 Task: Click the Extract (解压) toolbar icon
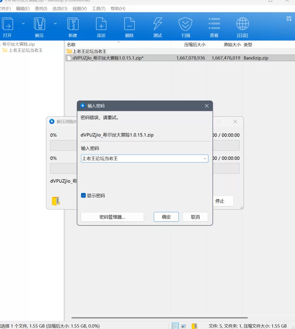coord(39,24)
